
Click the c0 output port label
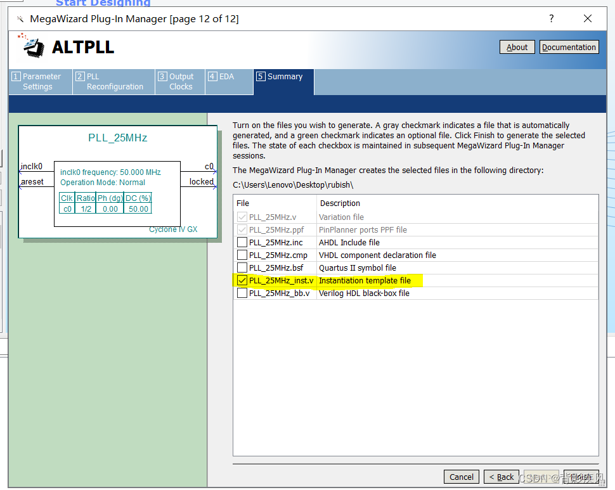pos(209,166)
